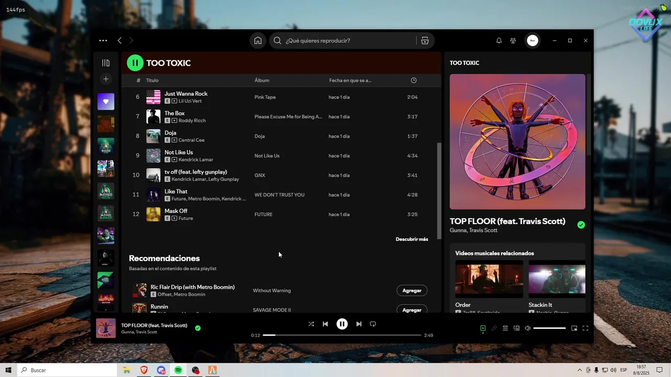Screen dimensions: 671x377
Task: Click the Browse icon in search bar
Action: point(425,40)
